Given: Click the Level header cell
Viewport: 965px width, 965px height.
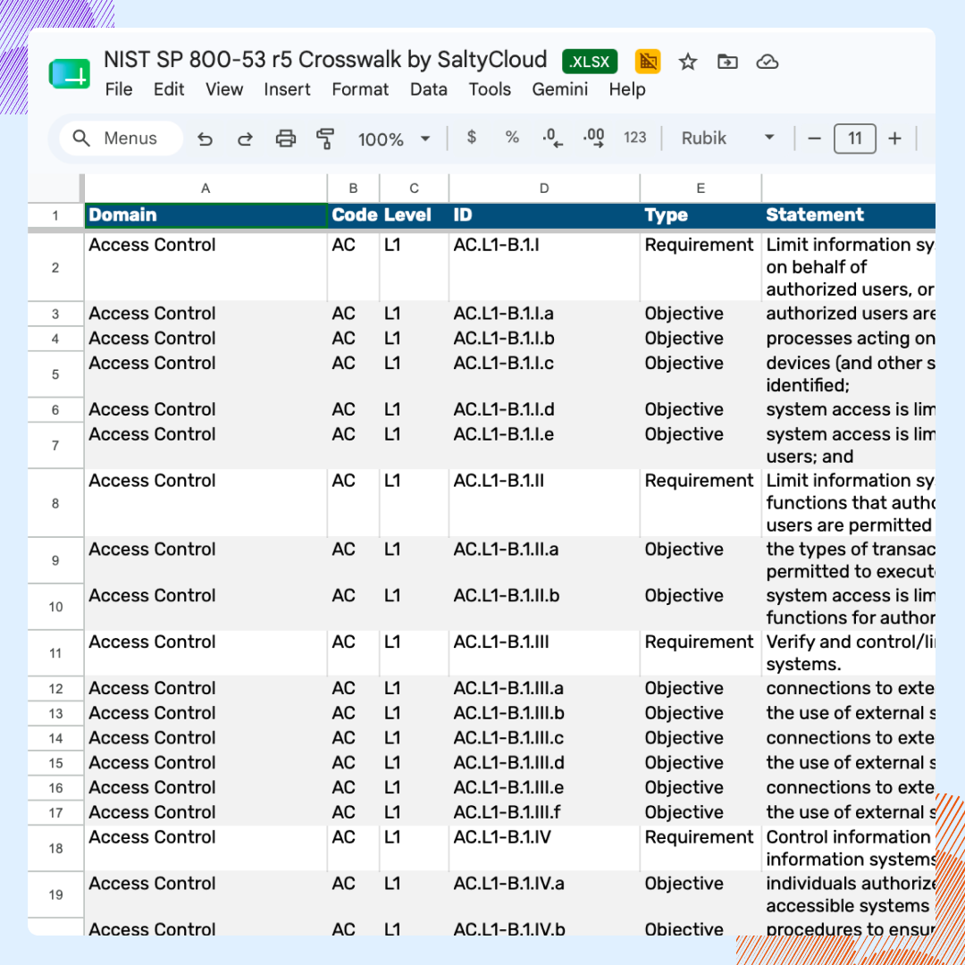Looking at the screenshot, I should 415,215.
